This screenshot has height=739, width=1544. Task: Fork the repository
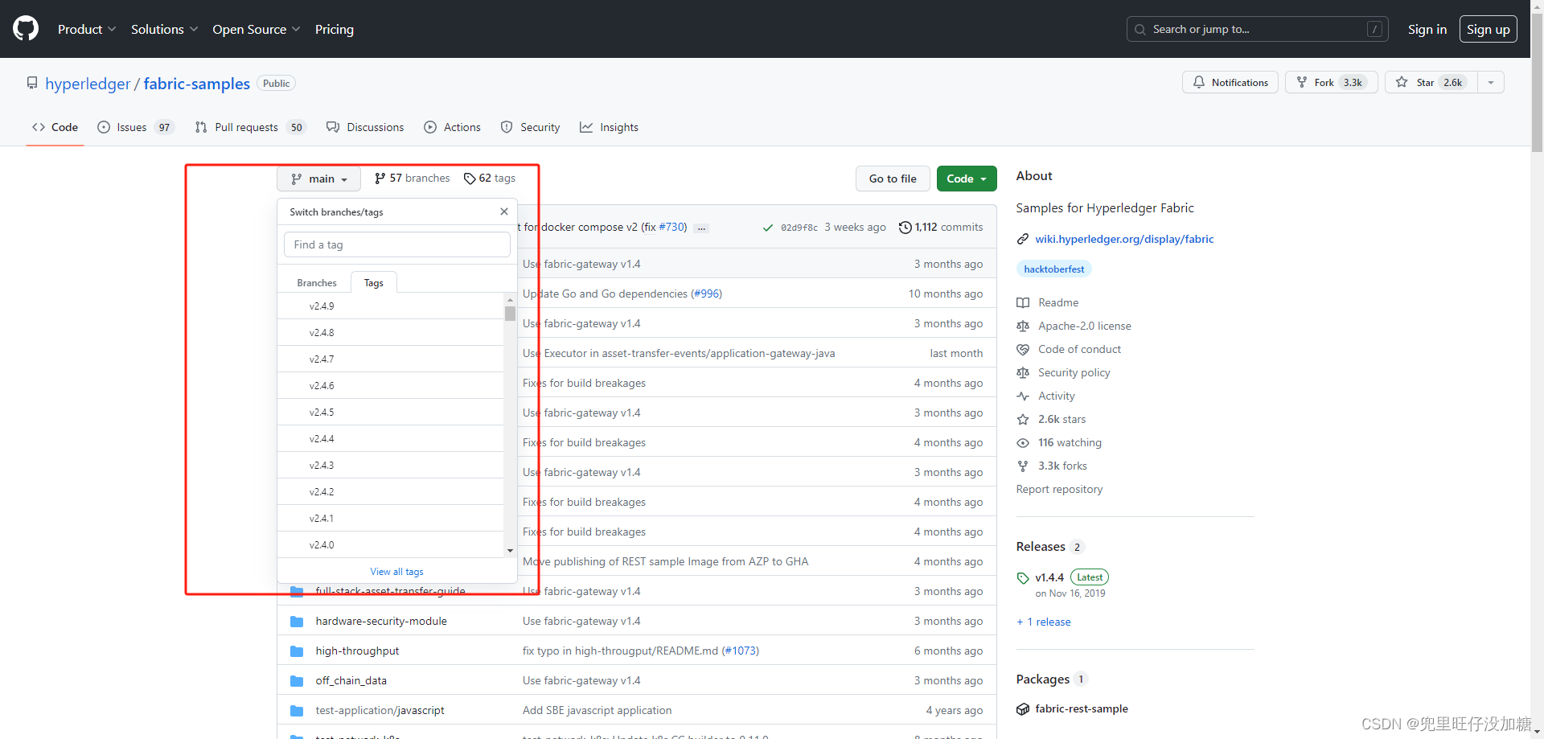coord(1331,82)
